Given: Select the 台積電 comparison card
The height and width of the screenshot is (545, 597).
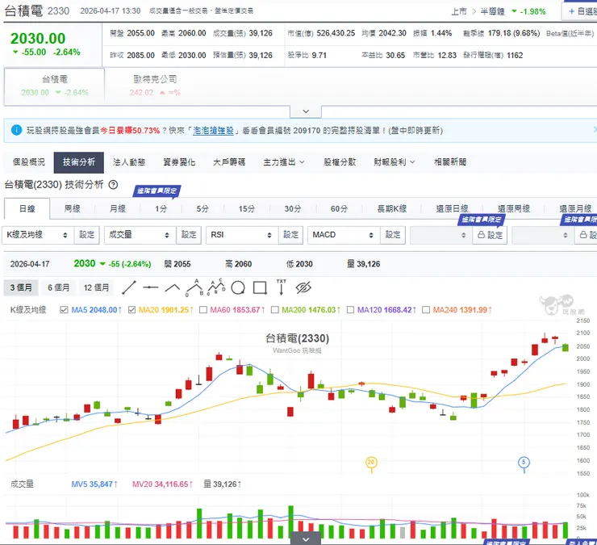Looking at the screenshot, I should (x=54, y=86).
